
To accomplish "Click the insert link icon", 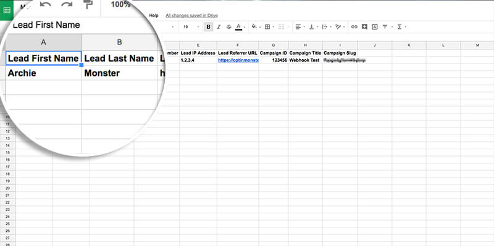I will pos(354,27).
